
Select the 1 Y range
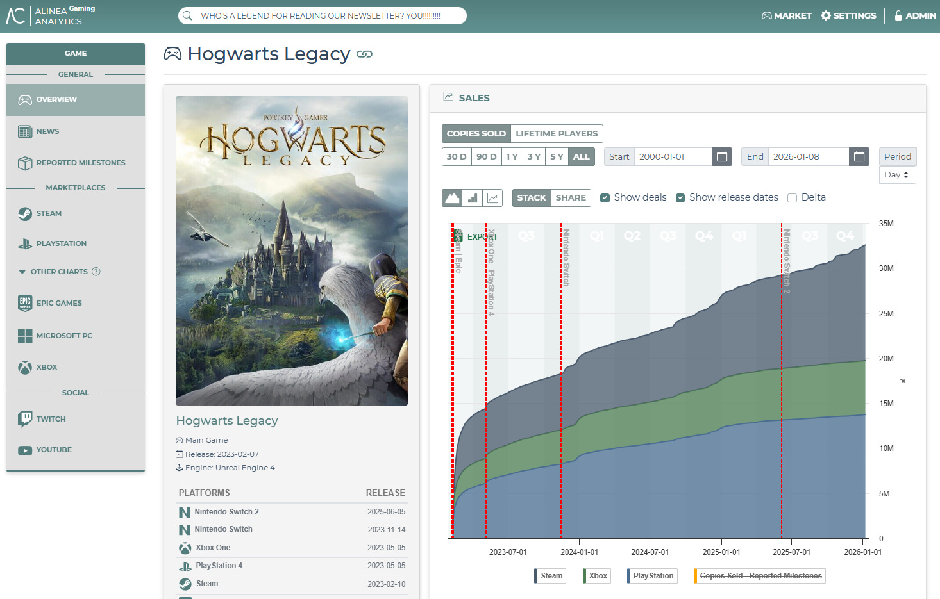click(512, 156)
